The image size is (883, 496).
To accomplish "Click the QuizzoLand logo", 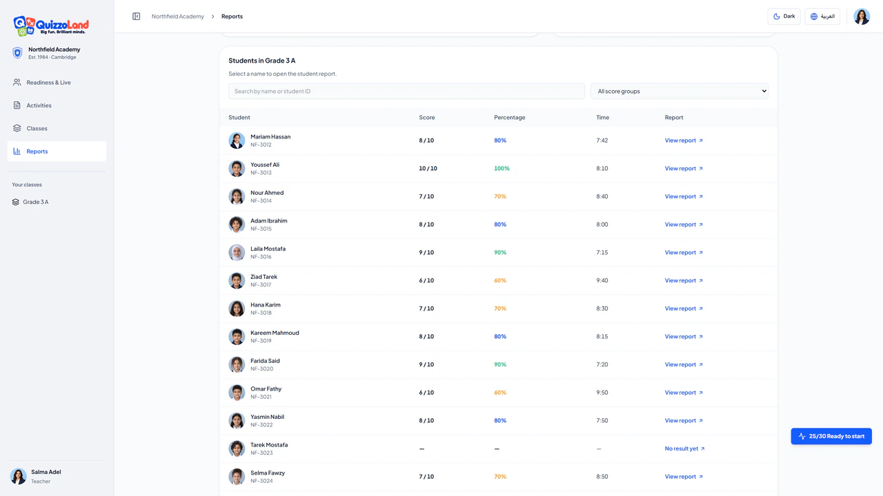I will pyautogui.click(x=51, y=26).
